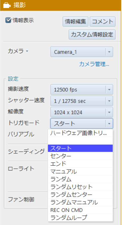Image resolution: width=122 pixels, height=225 pixels.
Task: Open カスタム情報設定
Action: tap(92, 34)
